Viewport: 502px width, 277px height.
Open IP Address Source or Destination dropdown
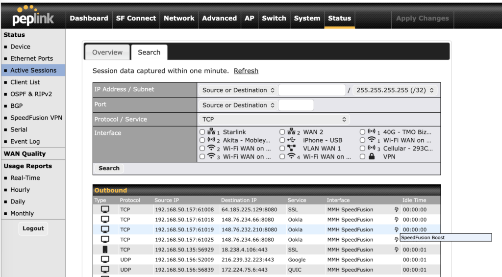[238, 90]
